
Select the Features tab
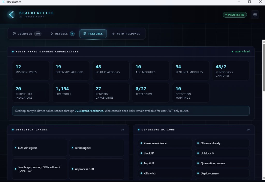[93, 34]
